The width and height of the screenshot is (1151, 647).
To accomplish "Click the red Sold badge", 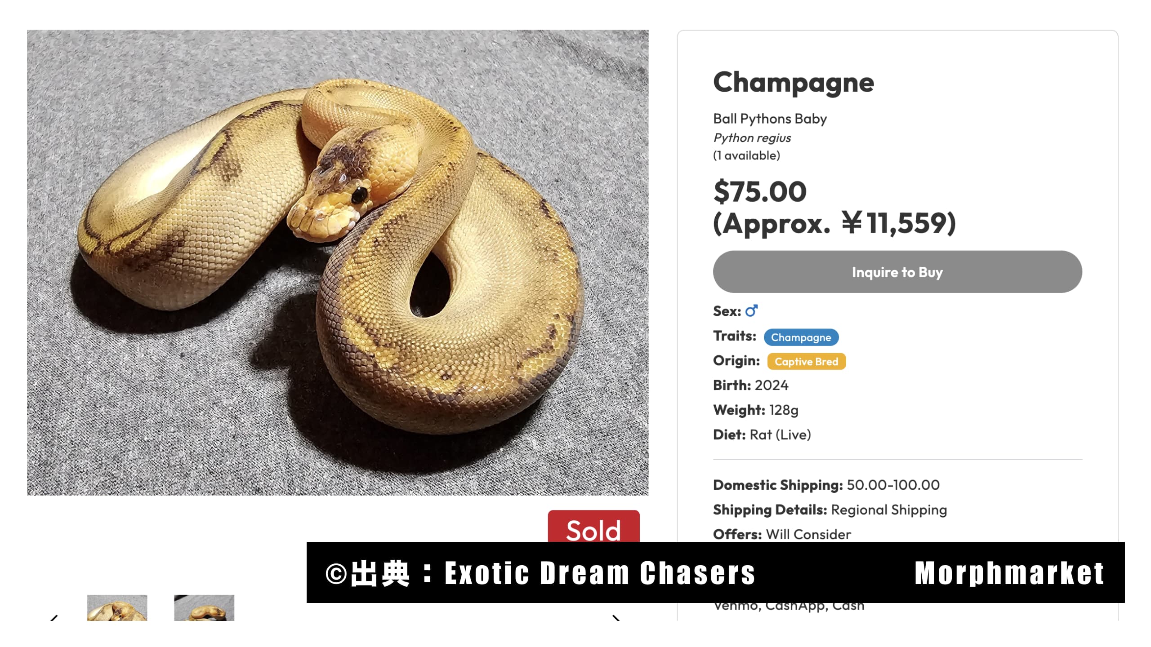I will [593, 527].
